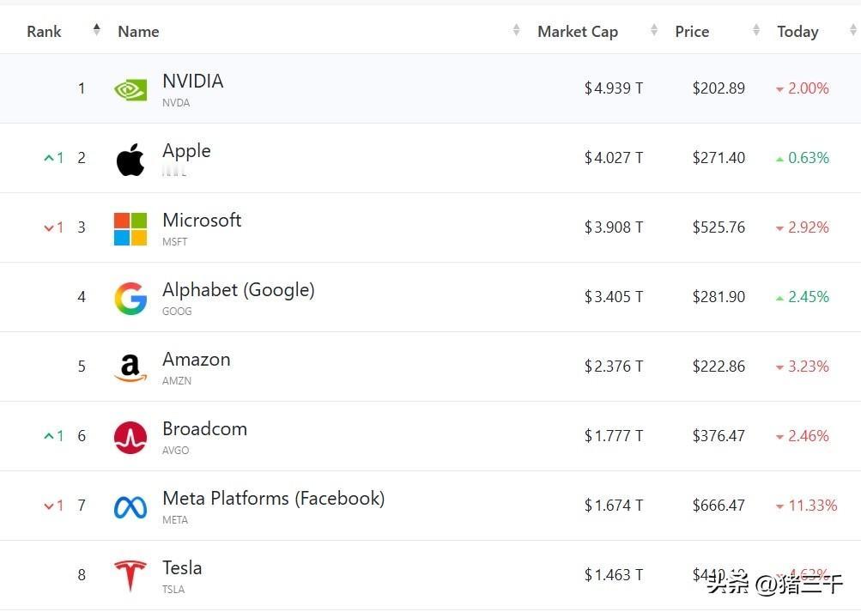Click Broadcom's -2.46% today change

click(x=802, y=436)
